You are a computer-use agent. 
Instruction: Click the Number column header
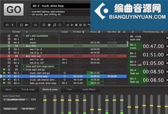pos(16,32)
